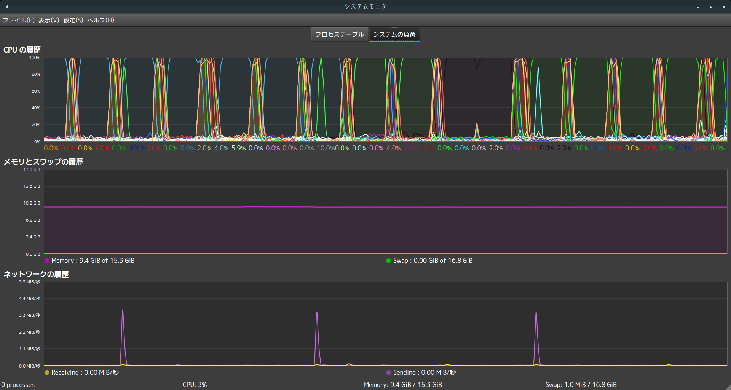Click the '6.8 GiB' memory axis label

point(33,220)
